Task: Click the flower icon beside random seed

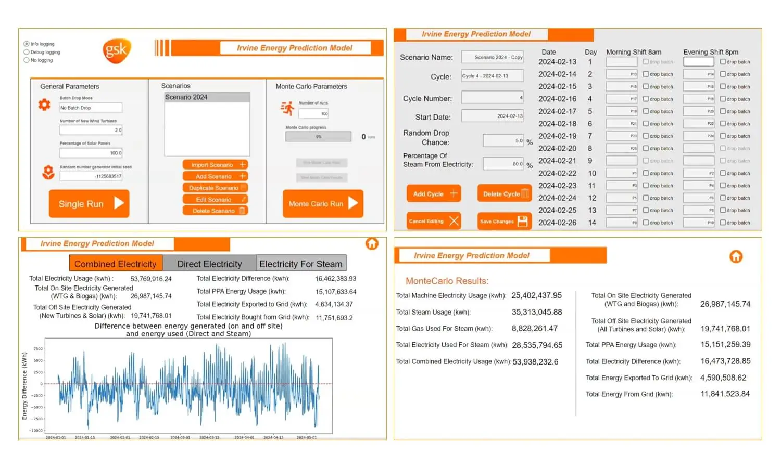Action: coord(48,172)
